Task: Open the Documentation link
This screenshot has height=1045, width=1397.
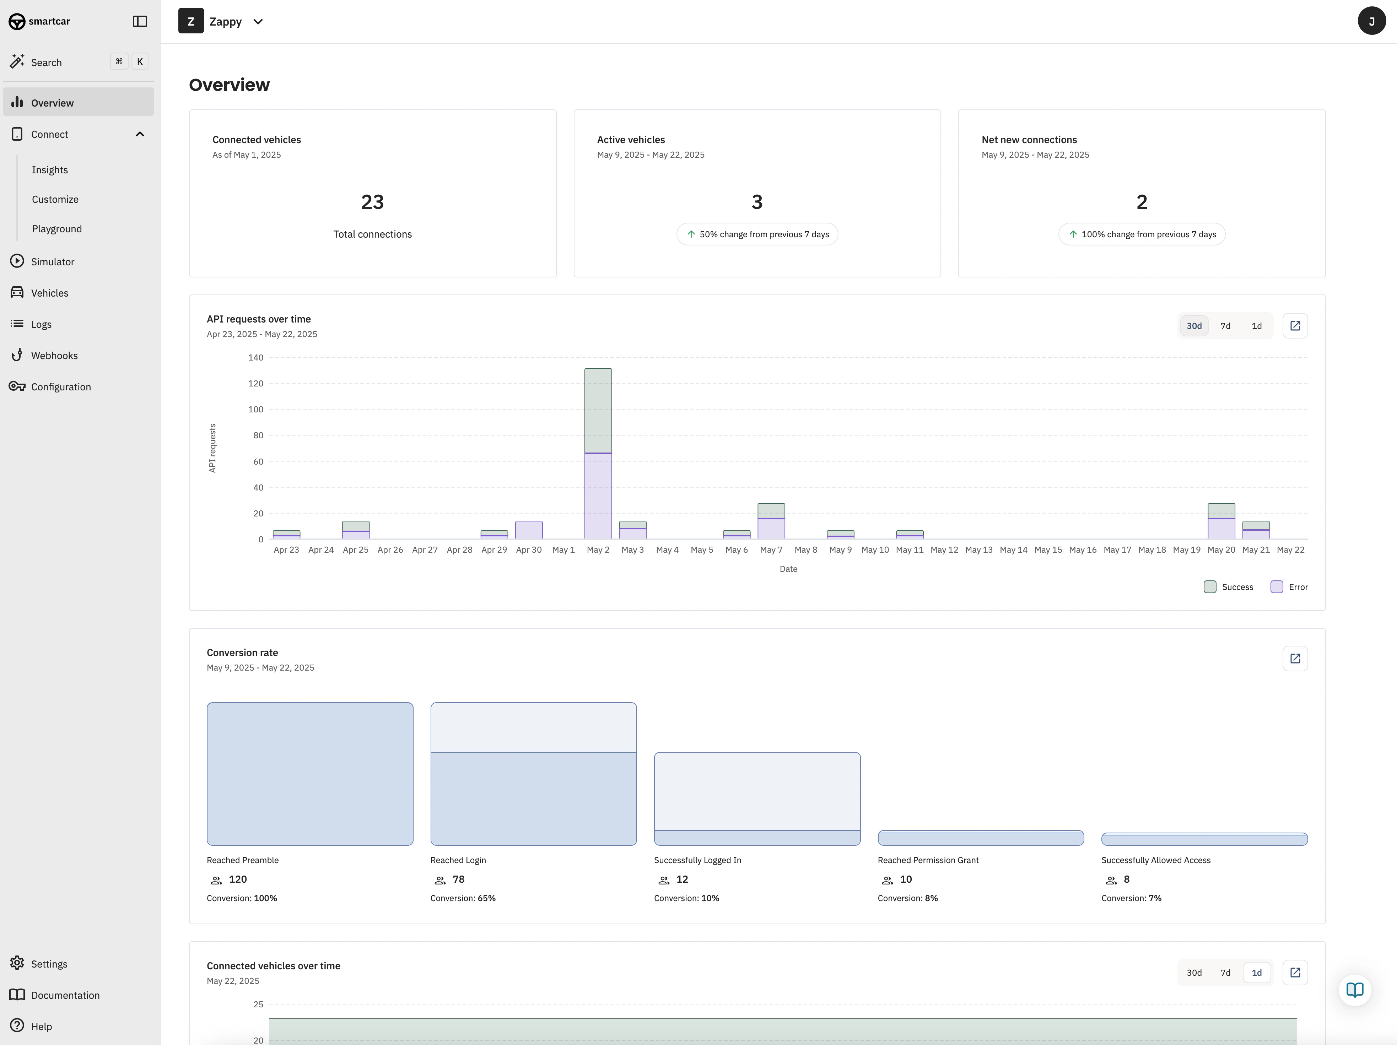Action: click(65, 995)
